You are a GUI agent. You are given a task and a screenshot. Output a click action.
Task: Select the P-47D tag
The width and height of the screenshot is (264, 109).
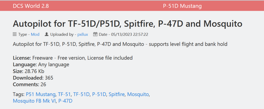65,101
